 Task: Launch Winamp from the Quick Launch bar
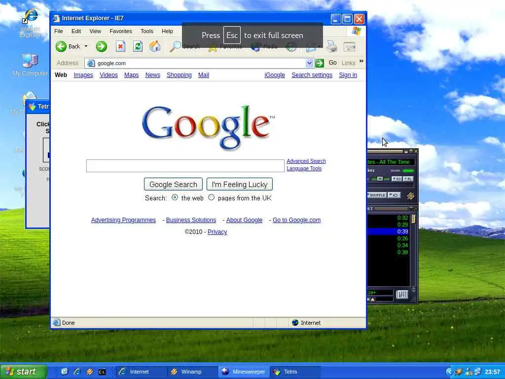click(x=90, y=372)
